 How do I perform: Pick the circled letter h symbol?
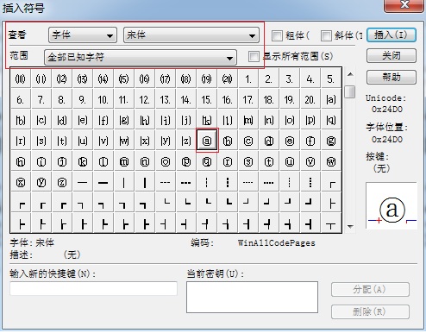click(21, 161)
